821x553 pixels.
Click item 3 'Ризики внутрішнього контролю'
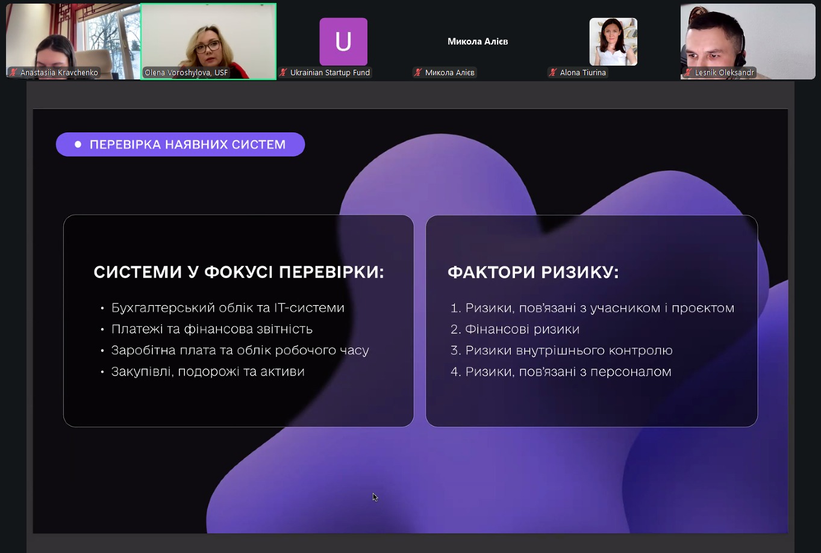pos(562,350)
